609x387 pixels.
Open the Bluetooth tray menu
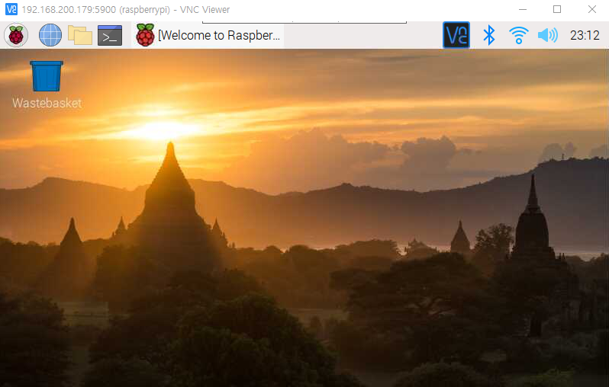(x=488, y=35)
